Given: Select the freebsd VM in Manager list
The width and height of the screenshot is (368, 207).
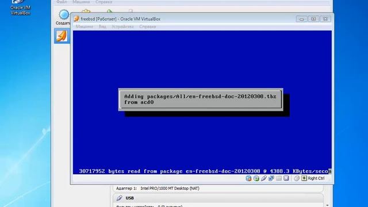Looking at the screenshot, I should (x=62, y=36).
